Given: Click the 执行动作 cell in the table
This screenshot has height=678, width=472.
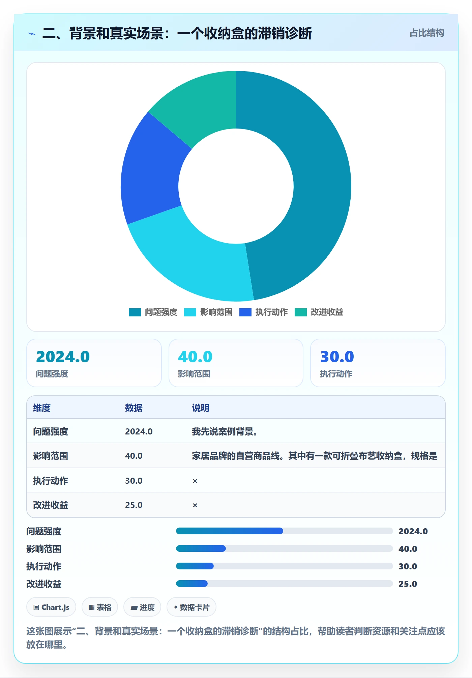Looking at the screenshot, I should point(51,481).
